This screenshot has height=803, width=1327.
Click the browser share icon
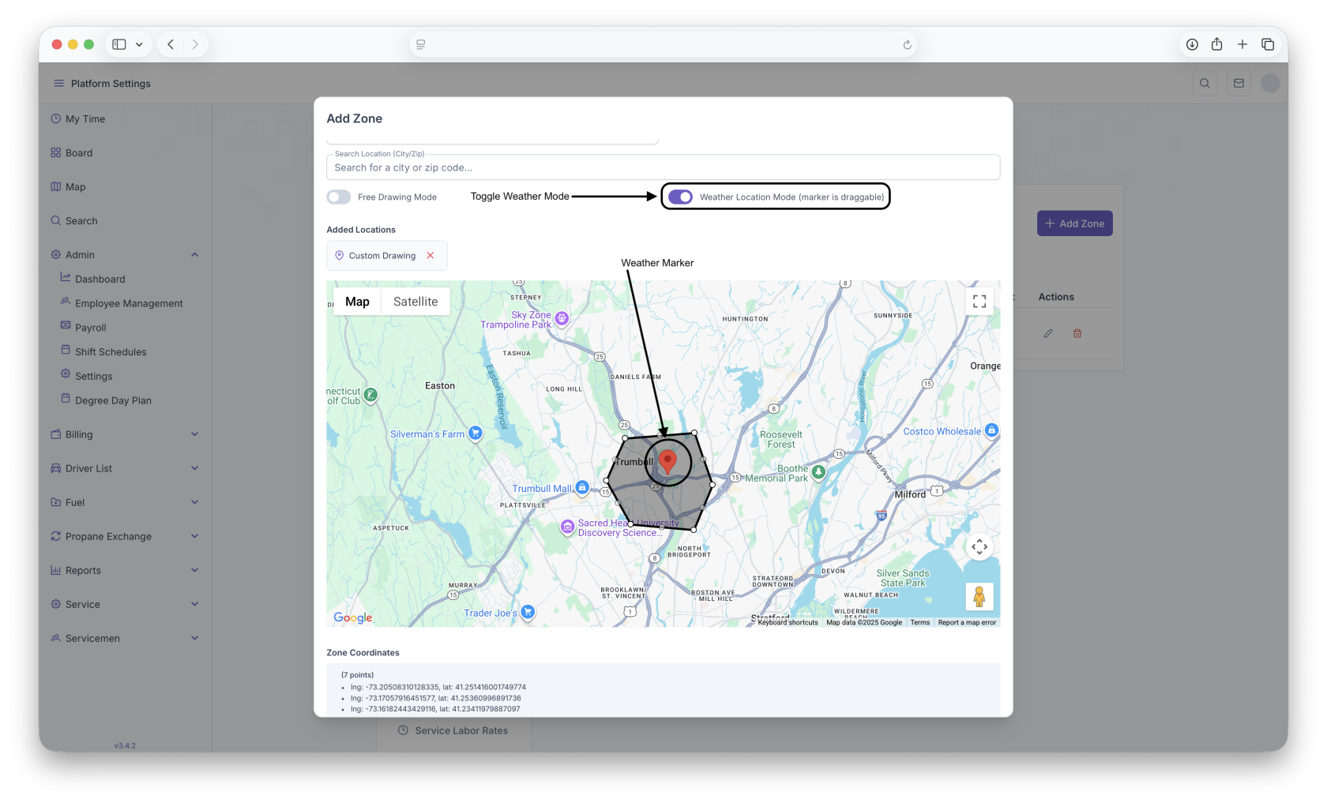pyautogui.click(x=1216, y=44)
